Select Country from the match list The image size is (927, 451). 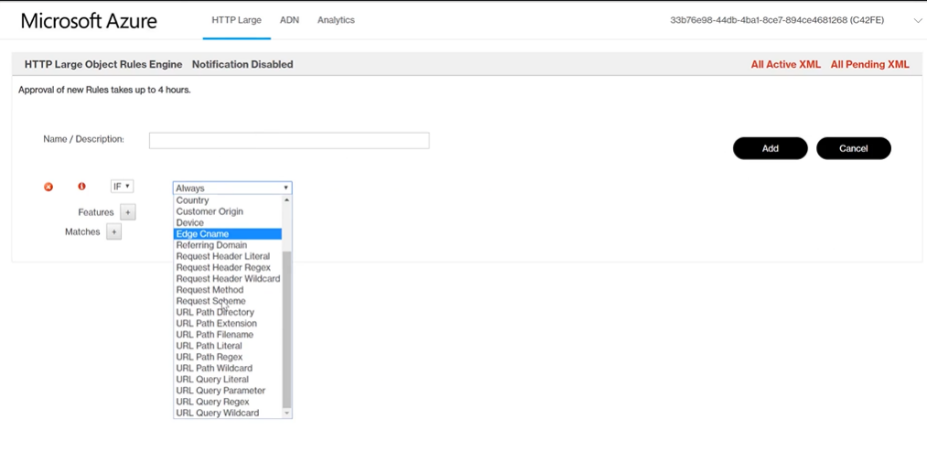tap(228, 200)
